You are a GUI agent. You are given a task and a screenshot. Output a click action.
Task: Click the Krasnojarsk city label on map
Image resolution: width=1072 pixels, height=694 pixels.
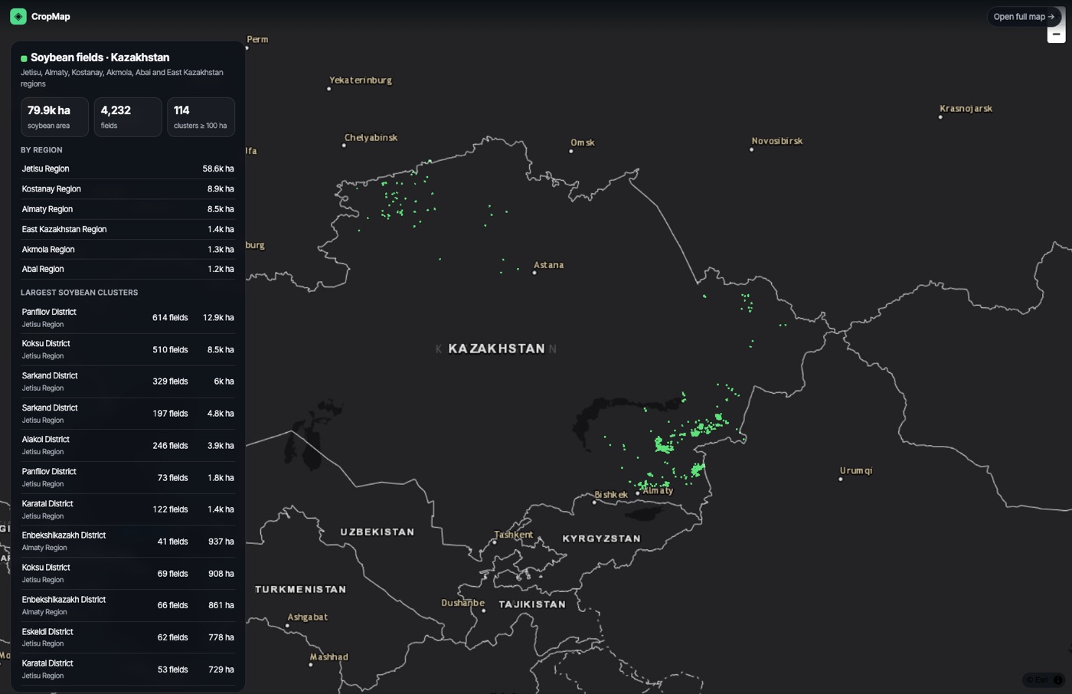pos(966,109)
